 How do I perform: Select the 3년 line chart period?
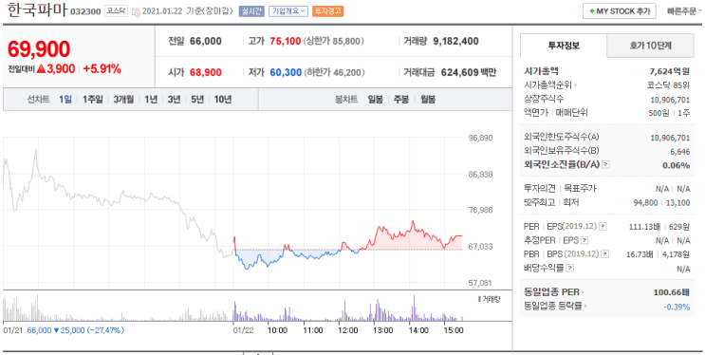(174, 100)
